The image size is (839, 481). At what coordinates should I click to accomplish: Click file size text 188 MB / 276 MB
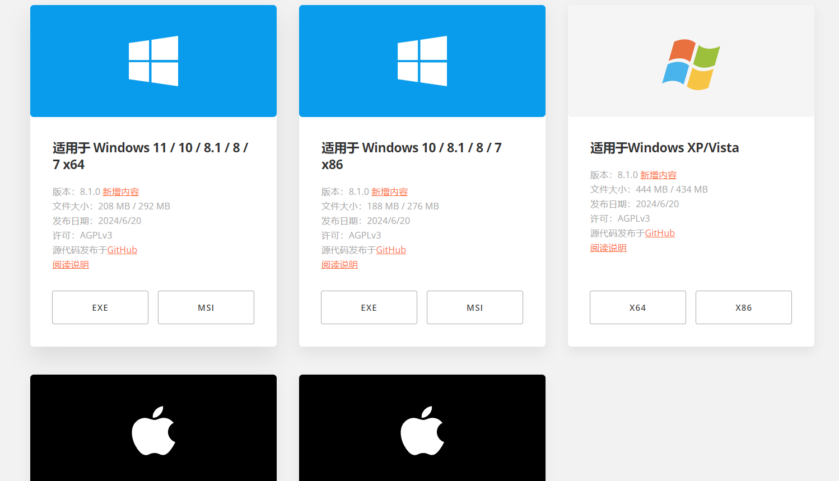coord(403,206)
